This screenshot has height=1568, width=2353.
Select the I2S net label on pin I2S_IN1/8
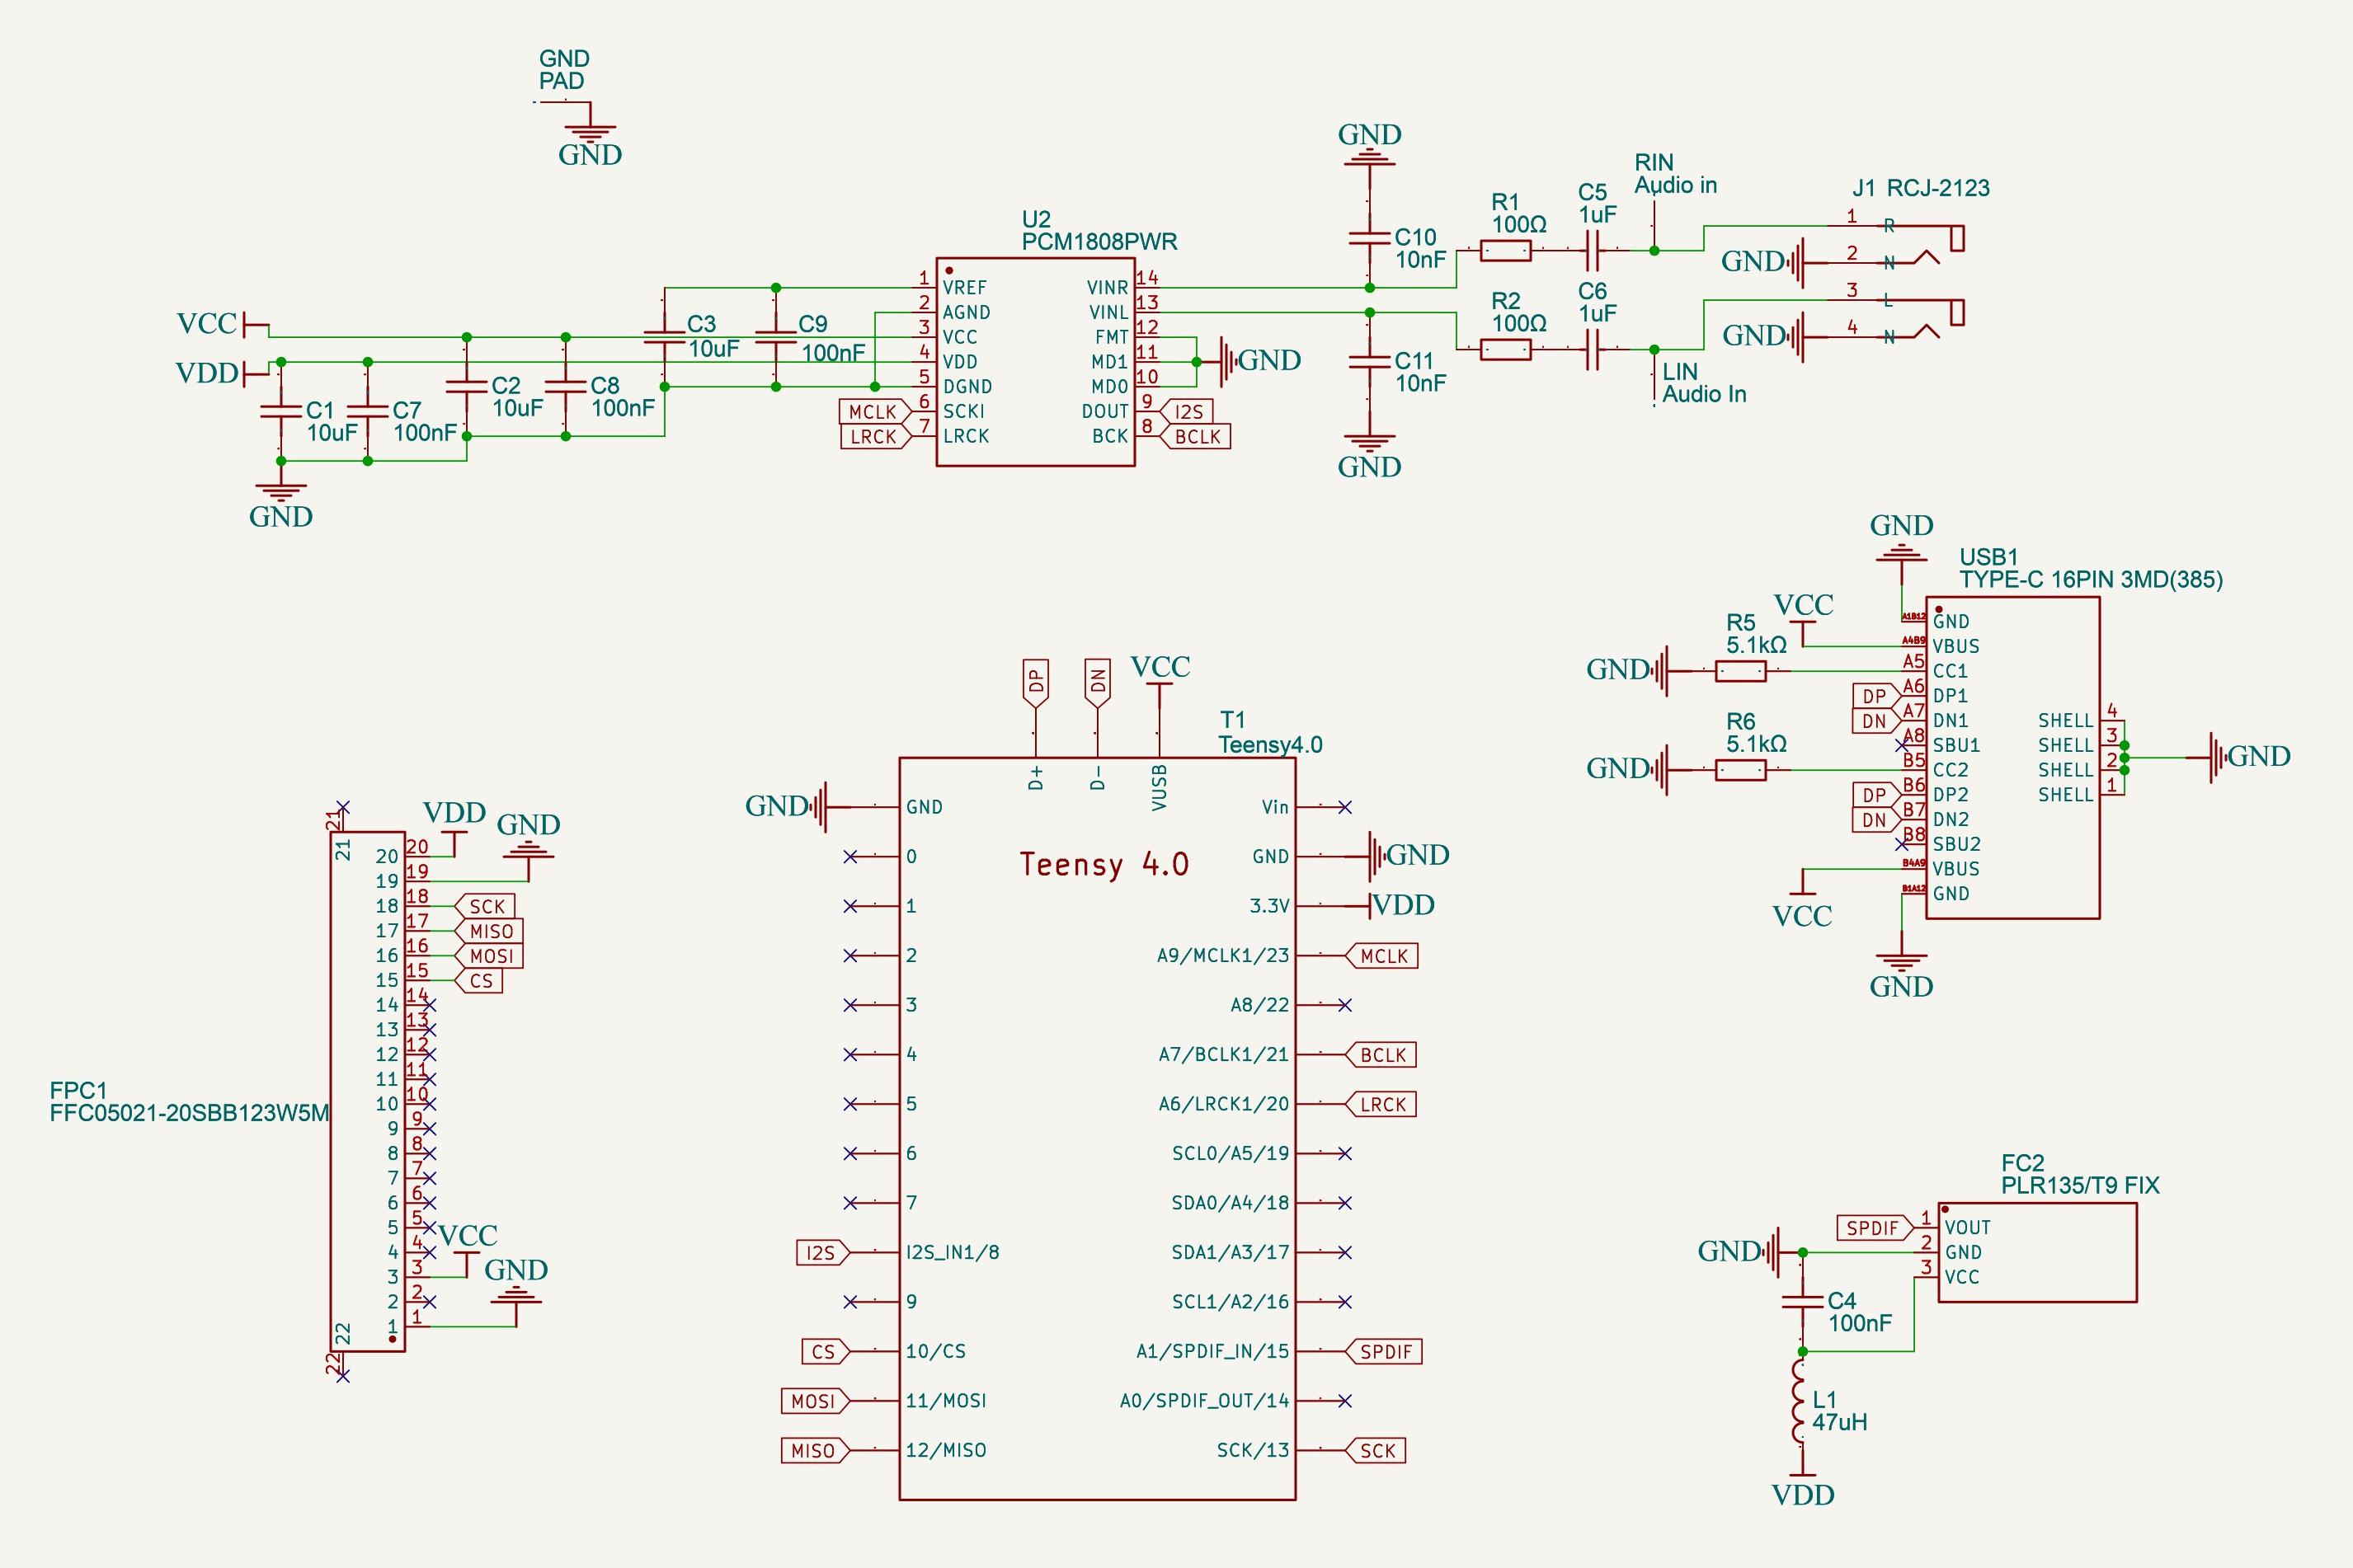point(821,1252)
